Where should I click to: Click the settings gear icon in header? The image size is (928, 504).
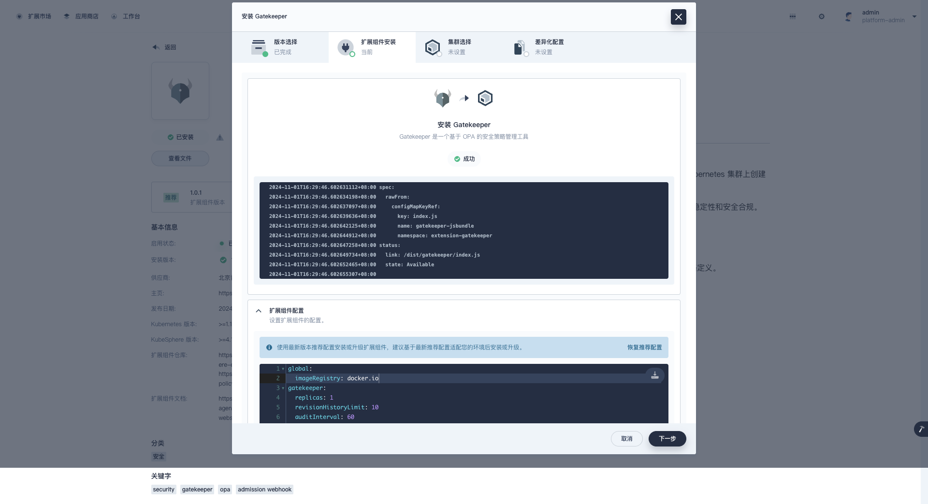click(x=822, y=16)
